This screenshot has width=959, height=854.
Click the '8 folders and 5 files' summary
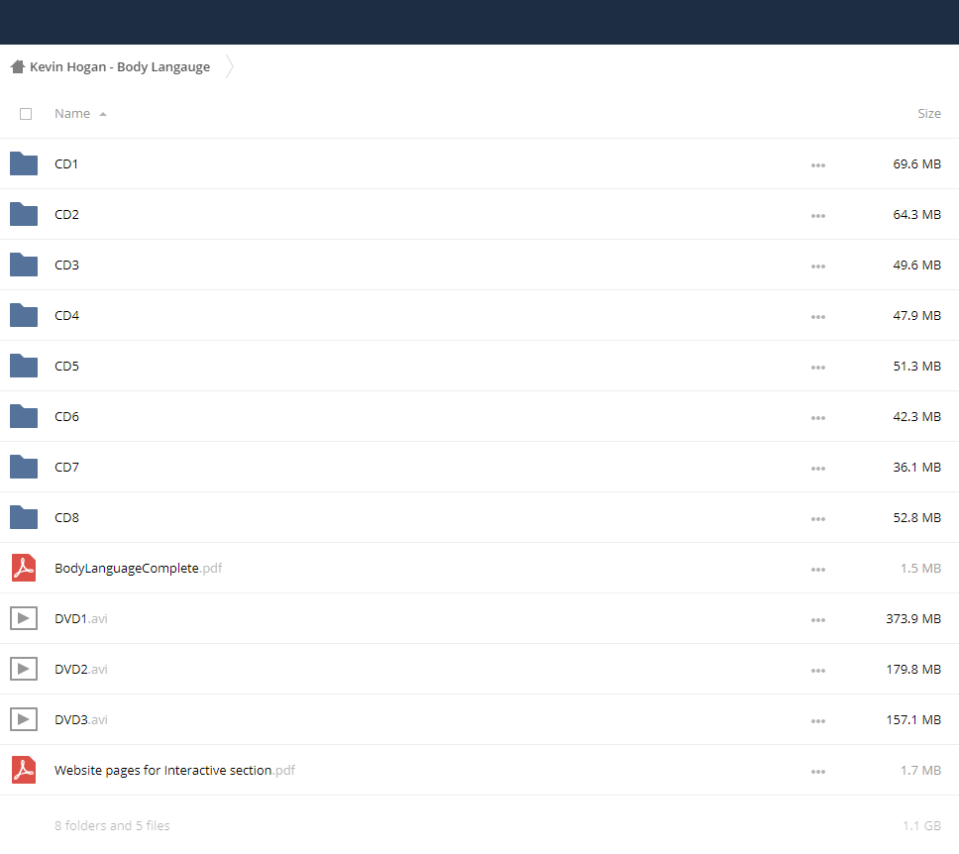(x=112, y=826)
